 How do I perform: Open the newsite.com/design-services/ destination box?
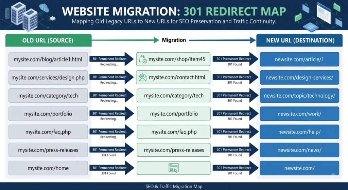coord(299,77)
